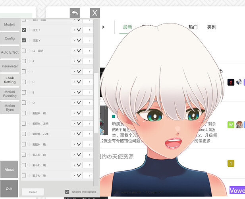The width and height of the screenshot is (245, 199).
Task: Open the green W user avatar
Action: click(x=231, y=125)
